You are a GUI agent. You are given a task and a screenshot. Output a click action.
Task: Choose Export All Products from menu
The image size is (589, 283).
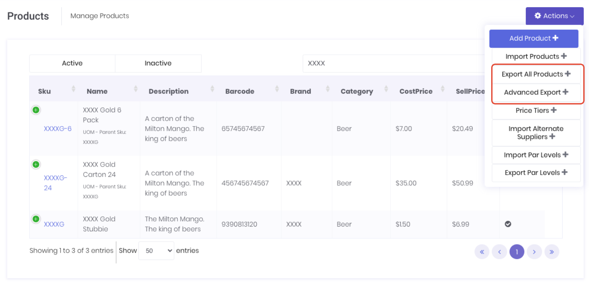click(x=536, y=74)
